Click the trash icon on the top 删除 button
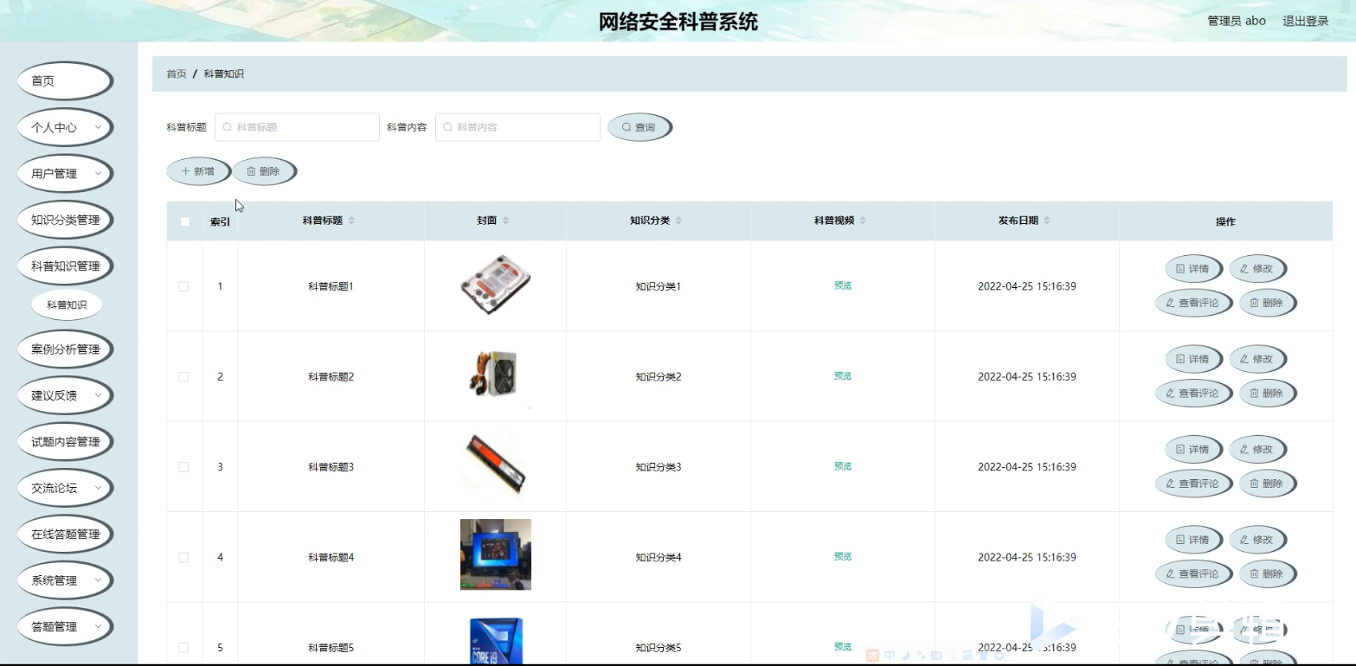The height and width of the screenshot is (666, 1356). 252,170
